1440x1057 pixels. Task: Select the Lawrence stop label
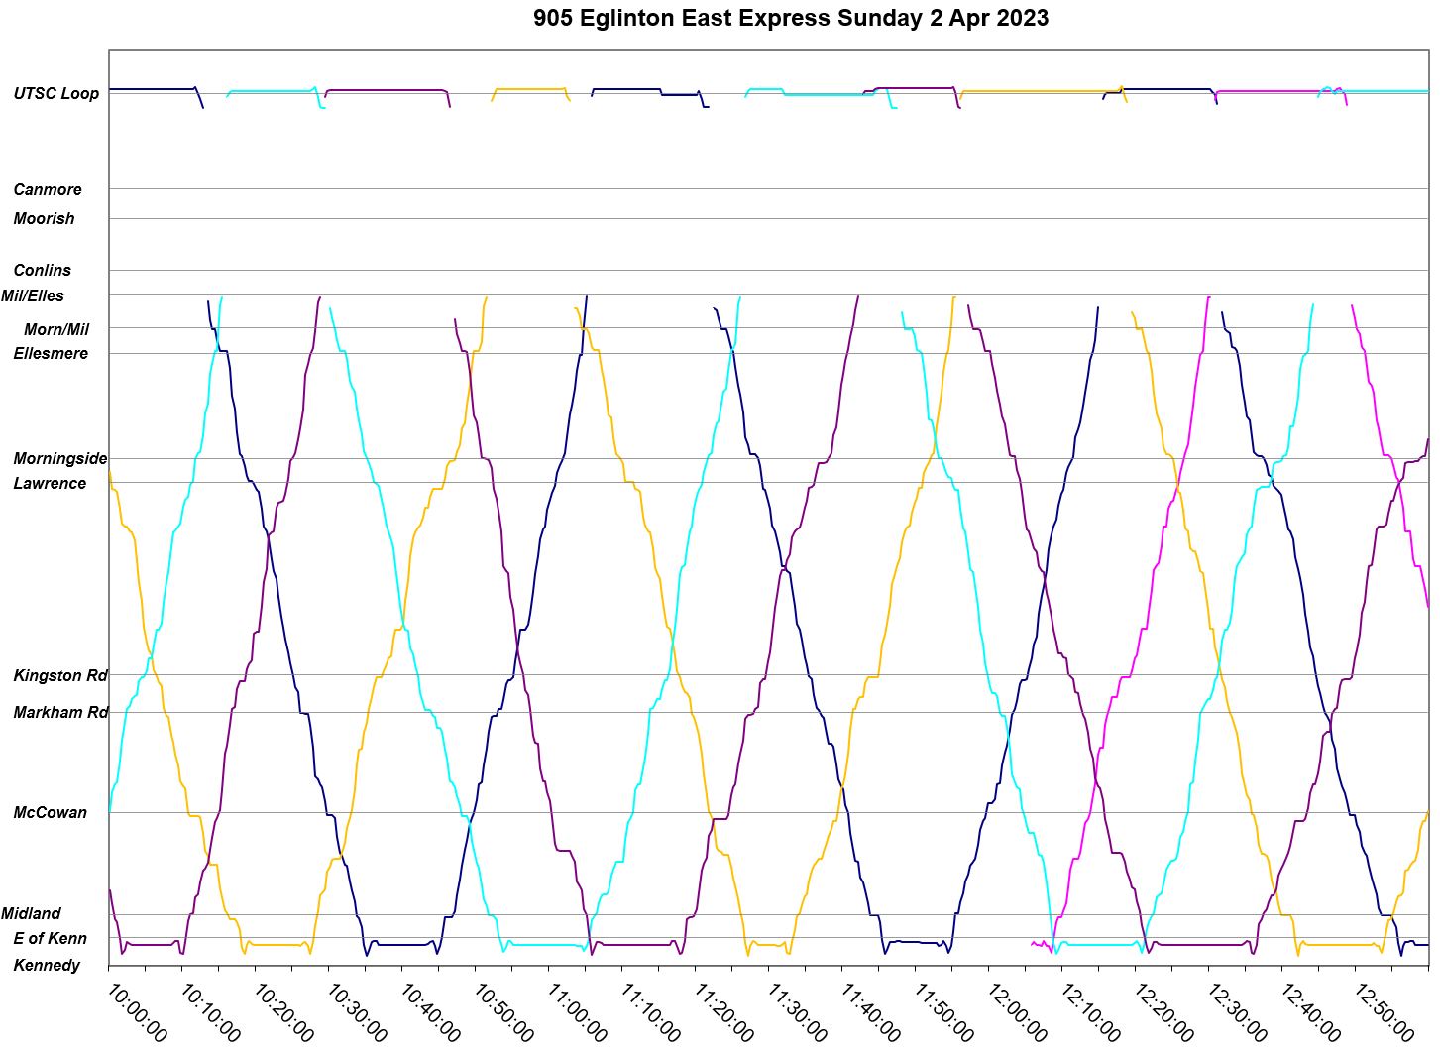point(50,484)
